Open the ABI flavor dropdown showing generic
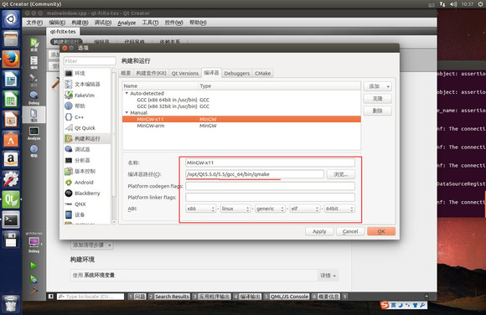Image resolution: width=486 pixels, height=315 pixels. point(270,209)
